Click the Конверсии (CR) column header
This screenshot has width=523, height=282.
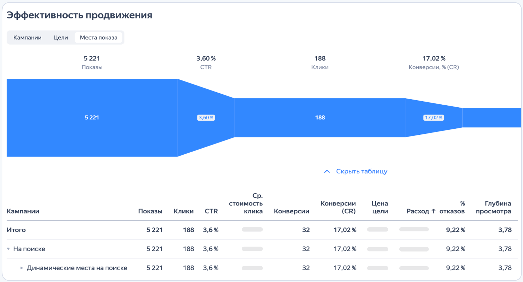(x=338, y=207)
